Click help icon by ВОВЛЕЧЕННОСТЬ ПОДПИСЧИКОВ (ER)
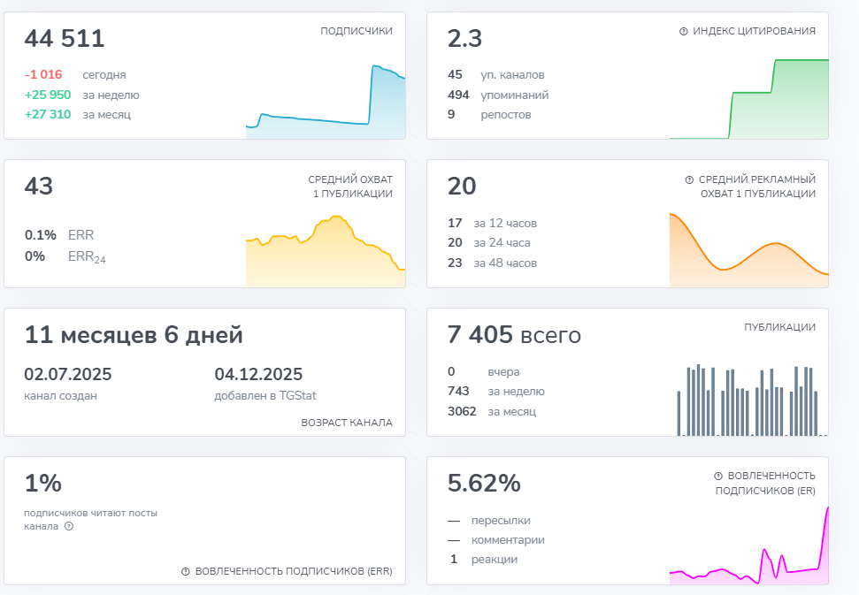This screenshot has width=859, height=595. click(718, 477)
